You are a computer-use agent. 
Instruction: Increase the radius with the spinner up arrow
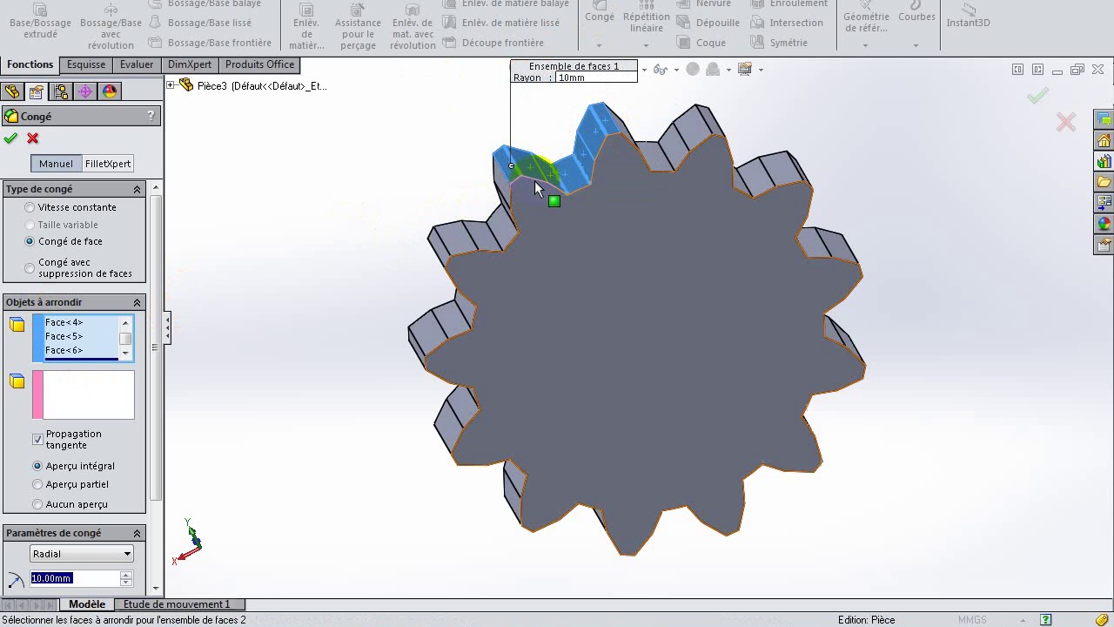click(x=126, y=575)
